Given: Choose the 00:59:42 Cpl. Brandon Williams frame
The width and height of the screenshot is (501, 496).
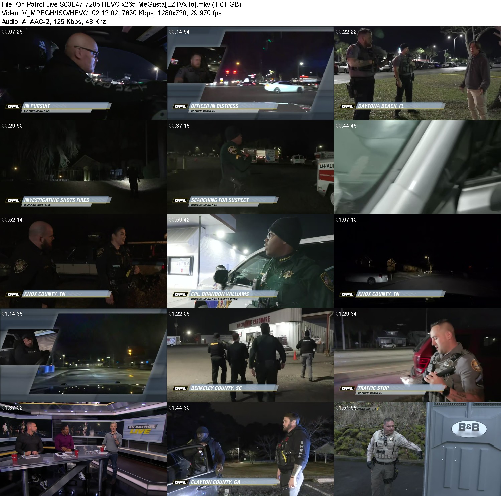Looking at the screenshot, I should 251,261.
